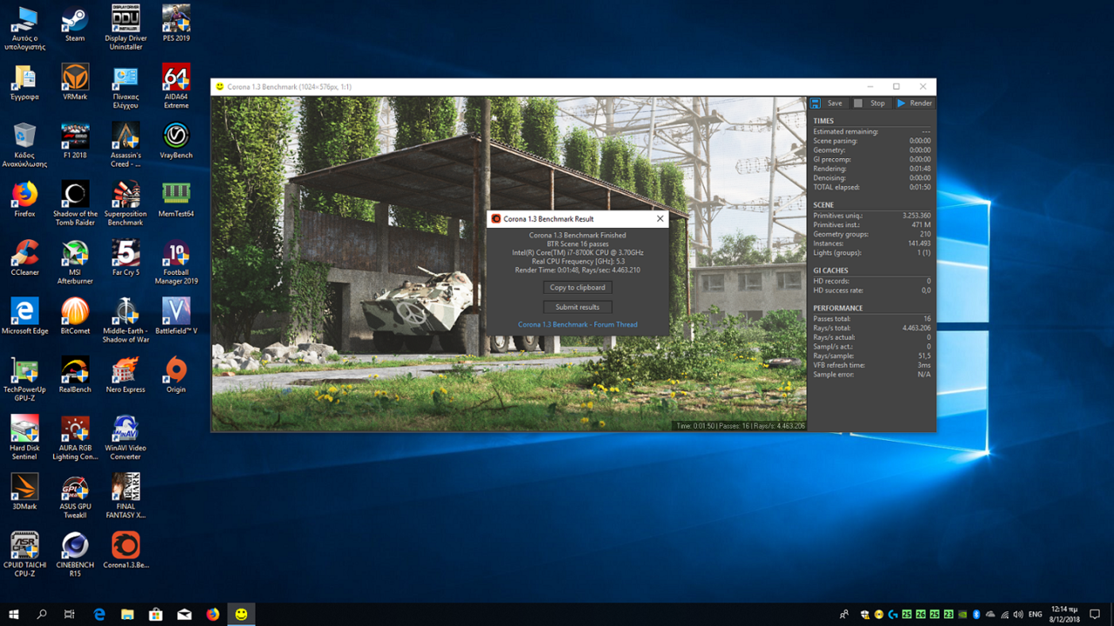Open the volume control in tray
Image resolution: width=1114 pixels, height=626 pixels.
[x=1018, y=615]
